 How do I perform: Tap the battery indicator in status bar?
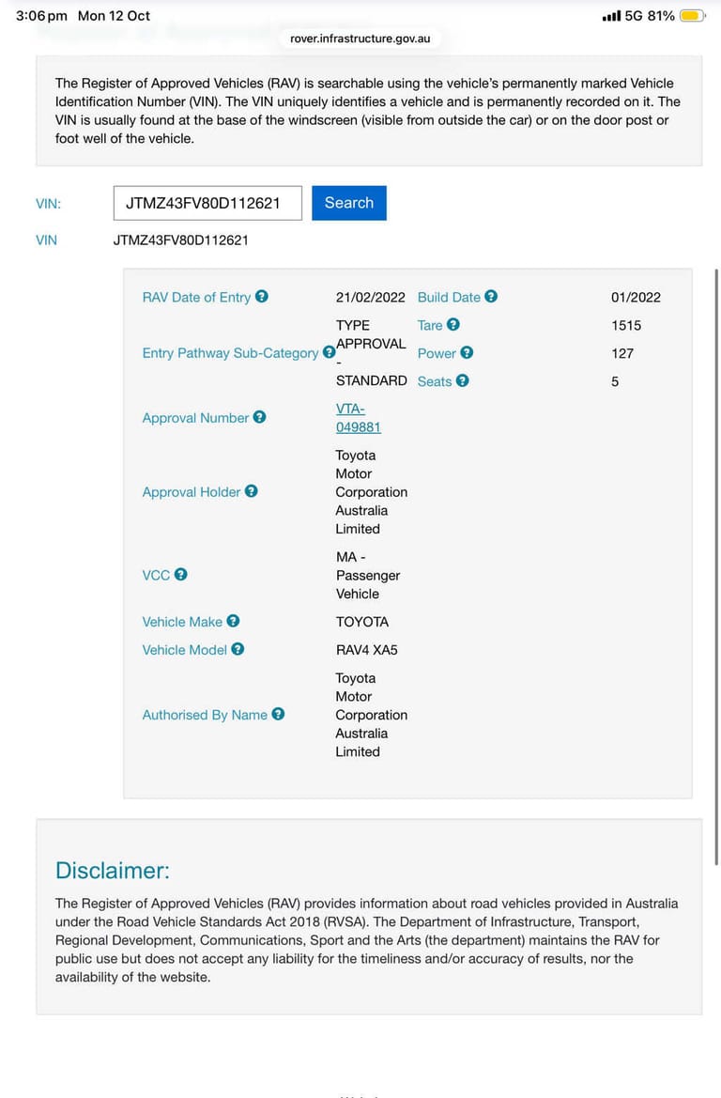(692, 15)
